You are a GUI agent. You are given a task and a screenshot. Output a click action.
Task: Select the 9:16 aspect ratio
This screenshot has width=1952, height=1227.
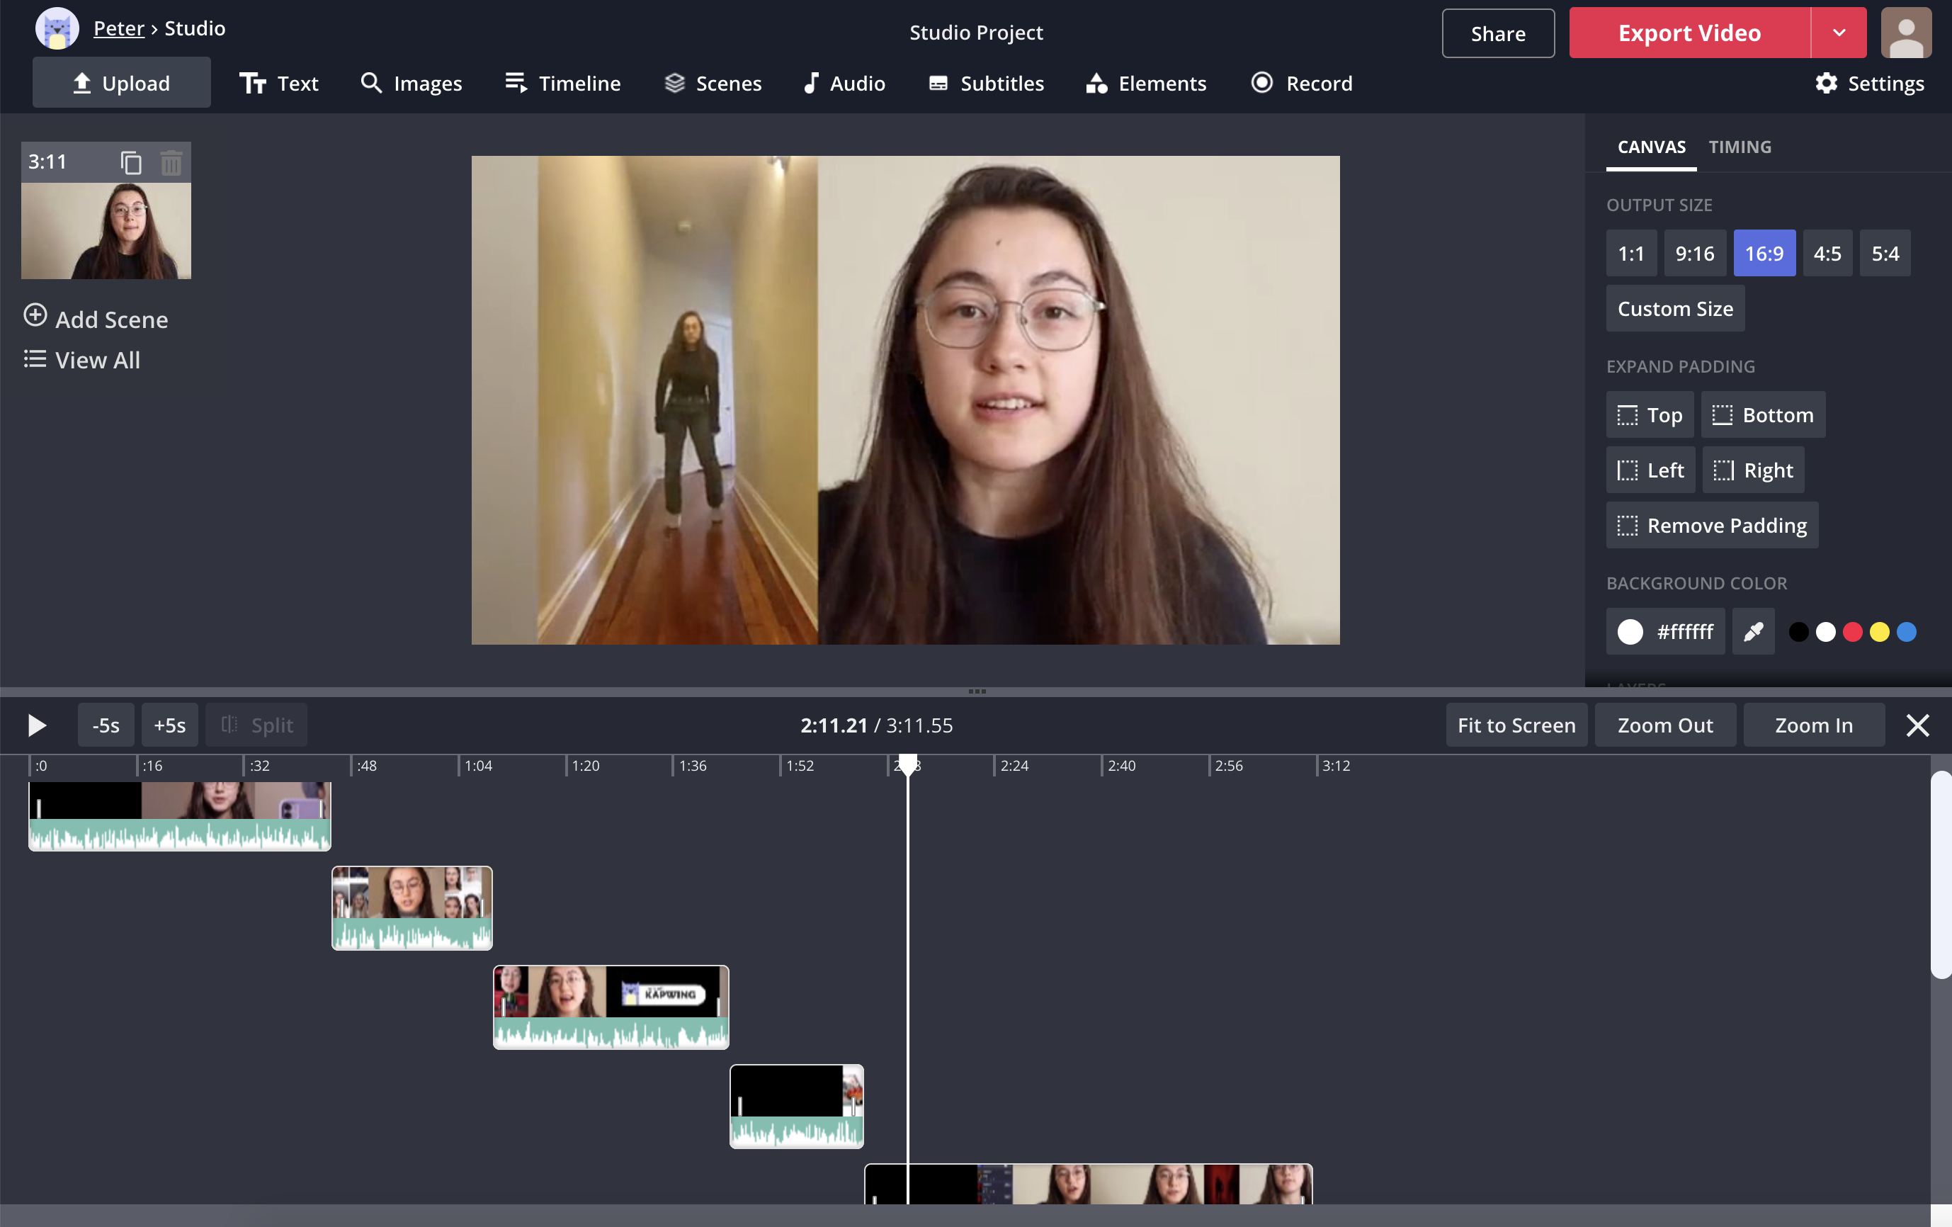(x=1693, y=253)
